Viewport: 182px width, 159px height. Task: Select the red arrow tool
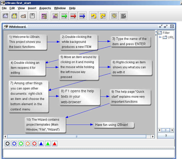73,16
